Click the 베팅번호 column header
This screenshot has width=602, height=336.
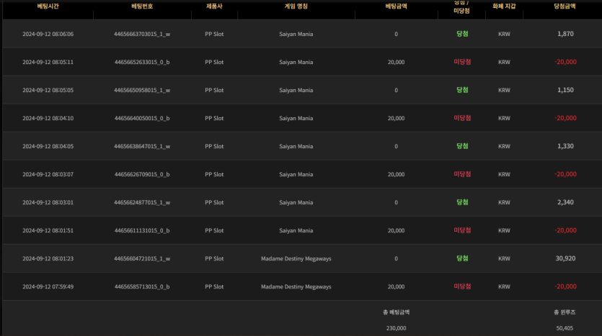[142, 6]
